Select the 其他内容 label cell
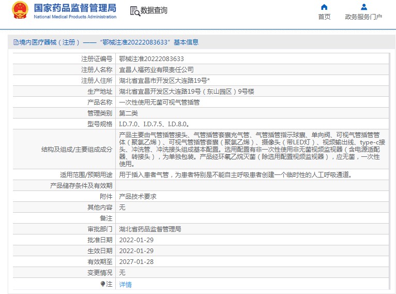This screenshot has width=396, height=294. coord(100,207)
